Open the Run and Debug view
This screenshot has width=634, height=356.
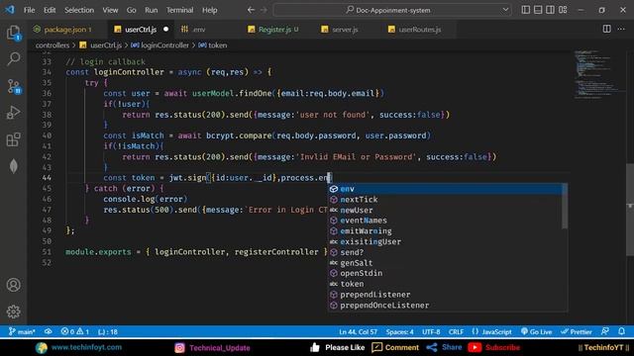13,113
